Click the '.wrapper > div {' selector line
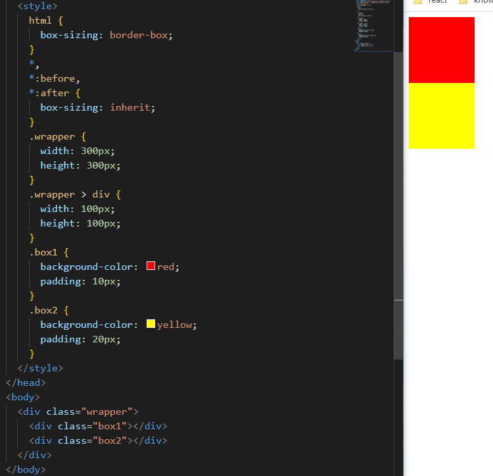Screen dimensions: 493x476 click(x=75, y=195)
